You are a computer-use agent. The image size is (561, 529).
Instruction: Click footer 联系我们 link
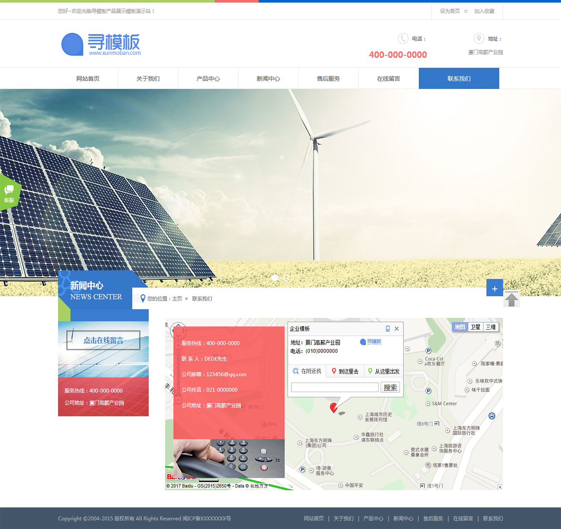pyautogui.click(x=493, y=519)
